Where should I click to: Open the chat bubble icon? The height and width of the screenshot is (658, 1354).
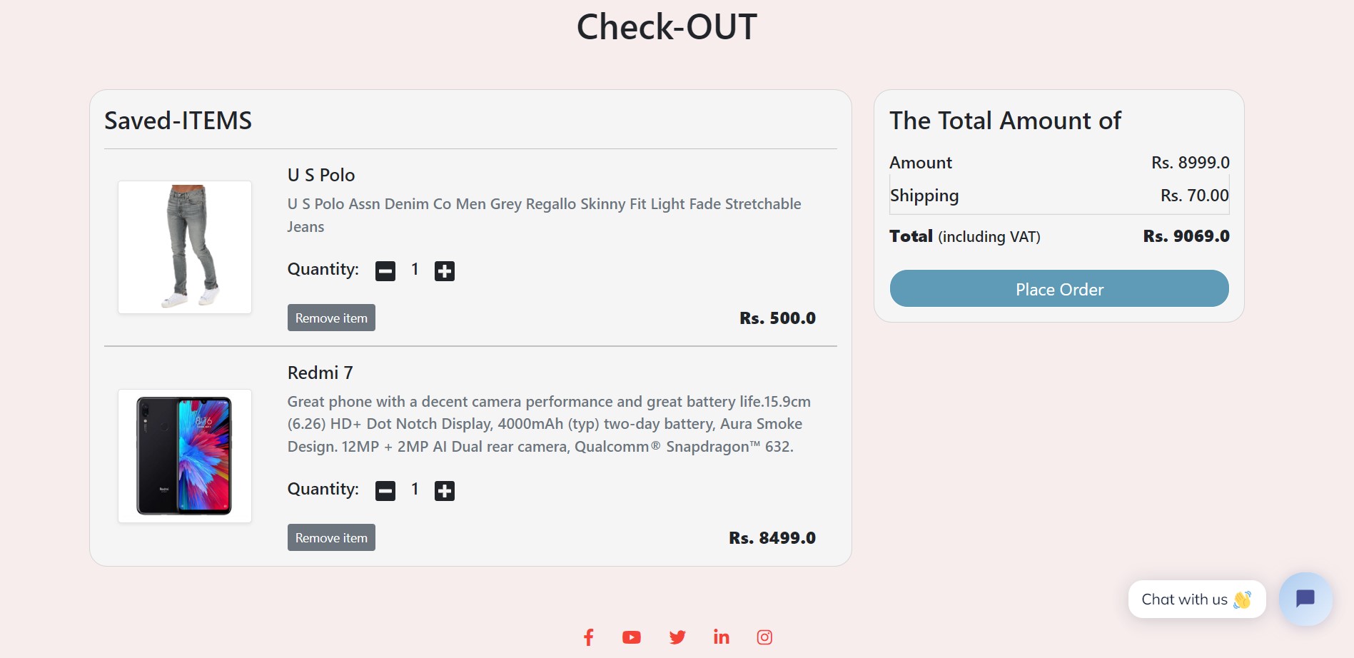tap(1305, 599)
